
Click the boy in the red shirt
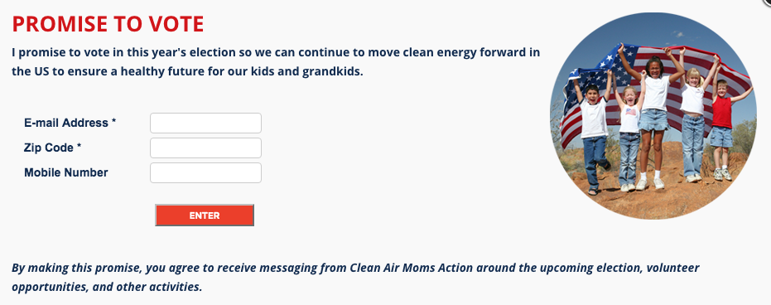pyautogui.click(x=722, y=128)
